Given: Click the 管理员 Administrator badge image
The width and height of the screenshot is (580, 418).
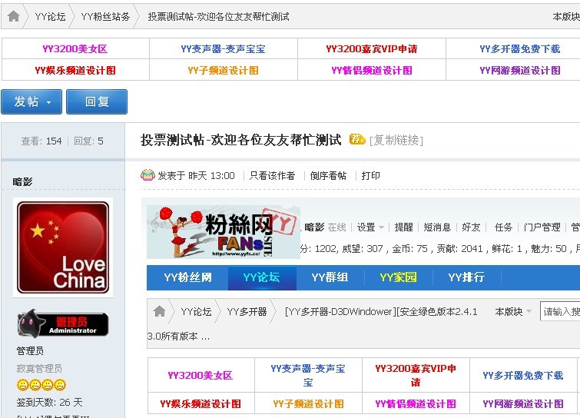Looking at the screenshot, I should [x=63, y=323].
